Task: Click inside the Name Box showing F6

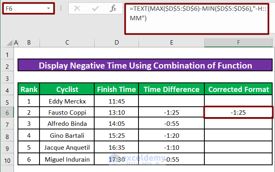Action: [24, 8]
